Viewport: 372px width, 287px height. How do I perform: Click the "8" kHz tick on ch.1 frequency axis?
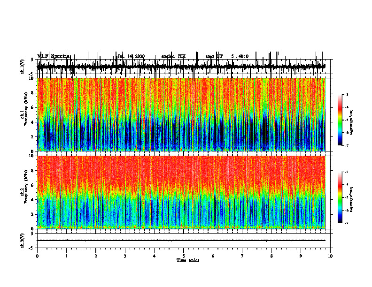click(x=32, y=93)
